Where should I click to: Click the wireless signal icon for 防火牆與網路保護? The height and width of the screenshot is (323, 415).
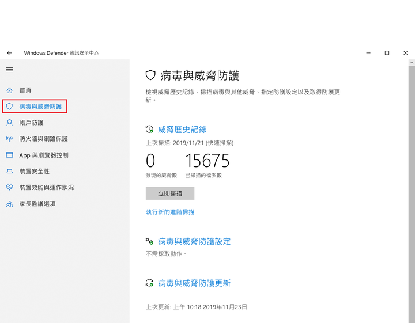(10, 139)
